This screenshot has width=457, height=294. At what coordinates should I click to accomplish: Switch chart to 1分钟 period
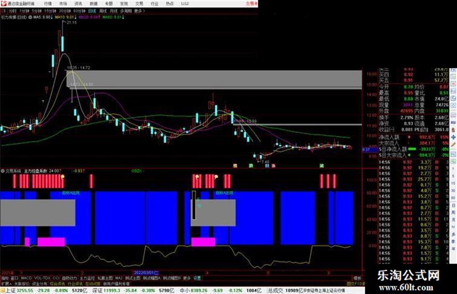click(x=24, y=11)
